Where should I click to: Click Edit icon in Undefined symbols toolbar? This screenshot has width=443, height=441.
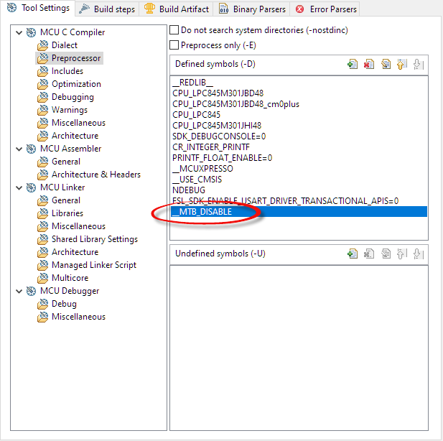pyautogui.click(x=386, y=254)
